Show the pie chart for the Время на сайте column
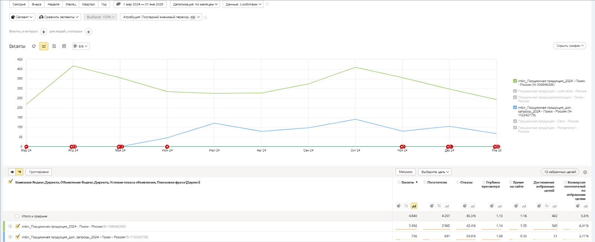 (516, 206)
